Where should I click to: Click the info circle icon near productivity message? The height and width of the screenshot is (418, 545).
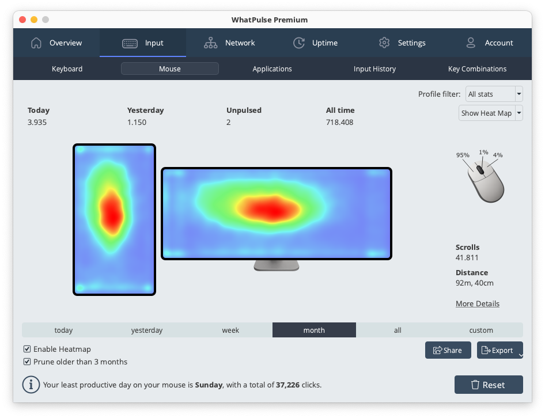31,385
